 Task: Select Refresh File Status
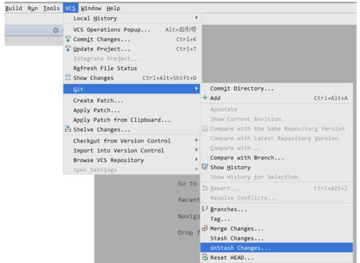coord(133,68)
